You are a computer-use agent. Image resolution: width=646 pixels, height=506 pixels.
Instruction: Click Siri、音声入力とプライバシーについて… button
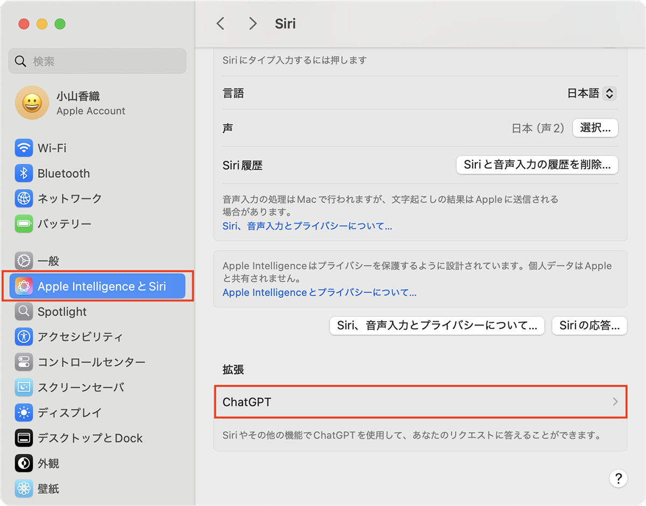[437, 325]
